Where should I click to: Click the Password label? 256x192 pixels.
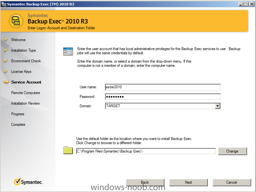coord(87,97)
